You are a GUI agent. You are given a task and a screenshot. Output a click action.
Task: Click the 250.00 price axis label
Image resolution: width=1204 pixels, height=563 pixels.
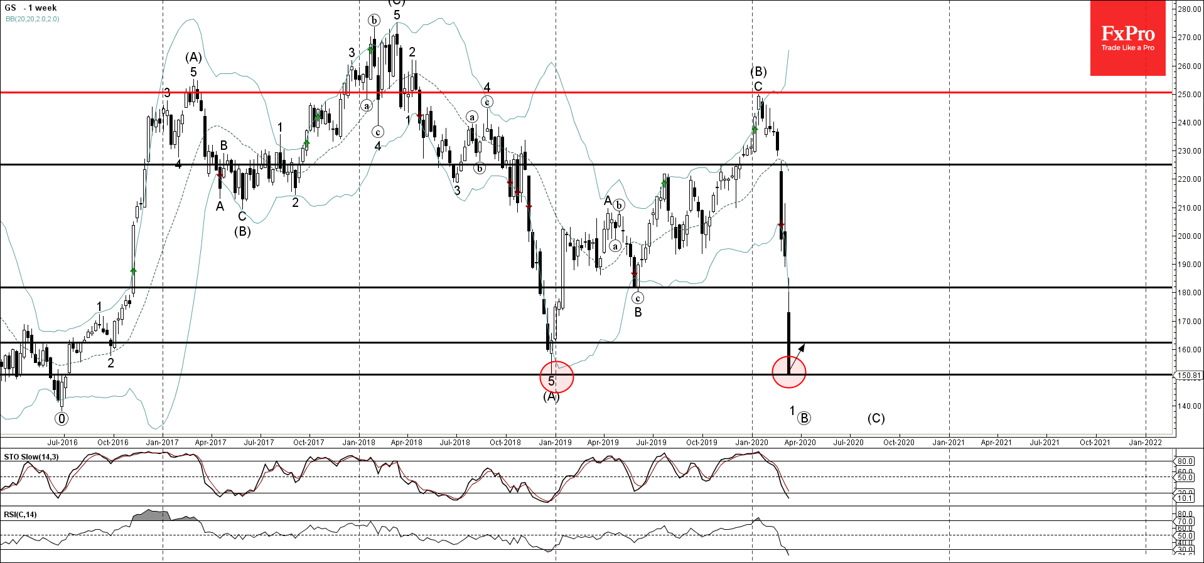[x=1189, y=95]
